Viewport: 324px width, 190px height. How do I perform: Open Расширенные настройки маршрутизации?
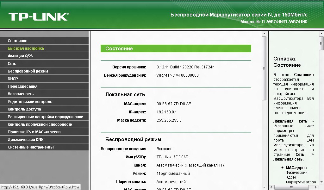(44, 117)
